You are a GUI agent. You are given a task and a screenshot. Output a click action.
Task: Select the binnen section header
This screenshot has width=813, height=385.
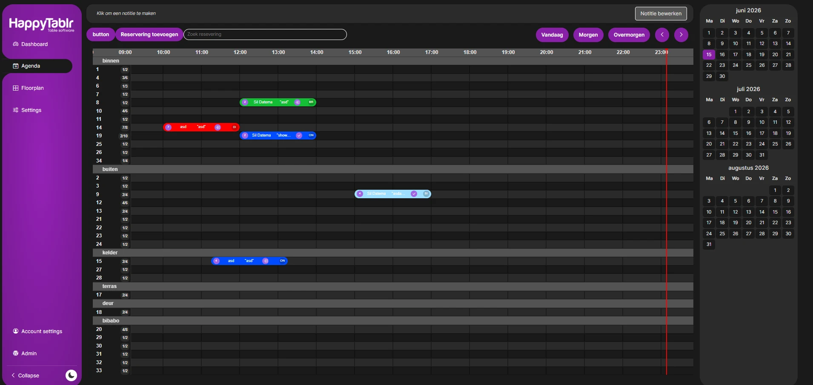pyautogui.click(x=393, y=61)
